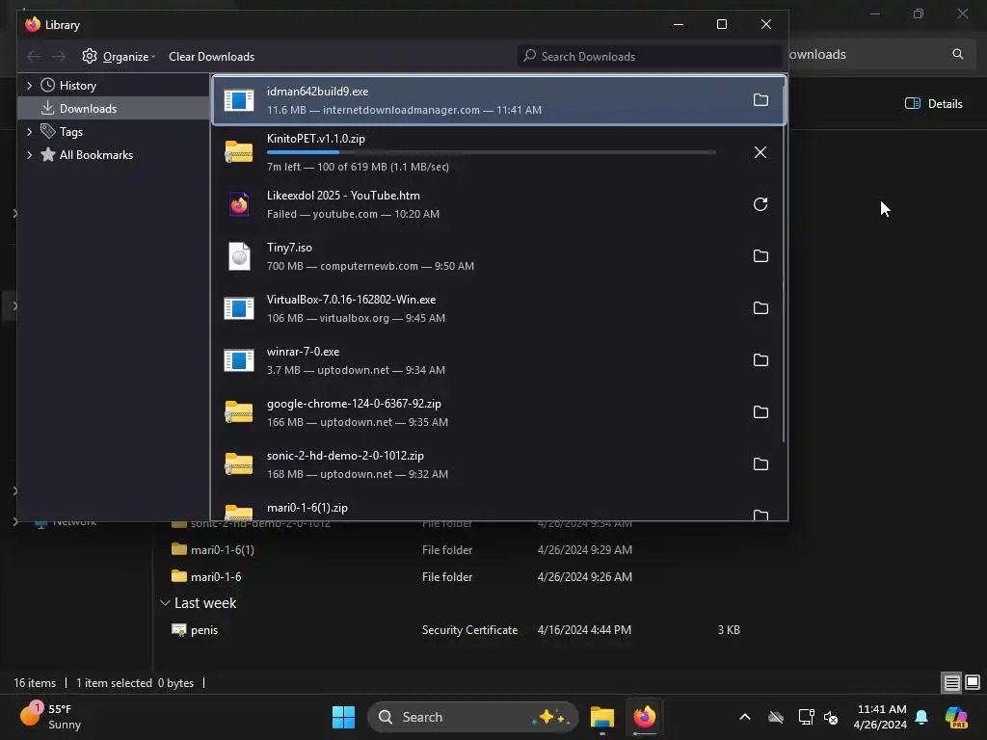The image size is (987, 740).
Task: Open the Windows Start menu
Action: (x=344, y=717)
